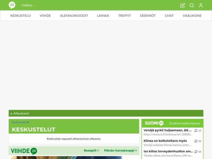Go to the Alennuskoodit menu item

coord(74,16)
